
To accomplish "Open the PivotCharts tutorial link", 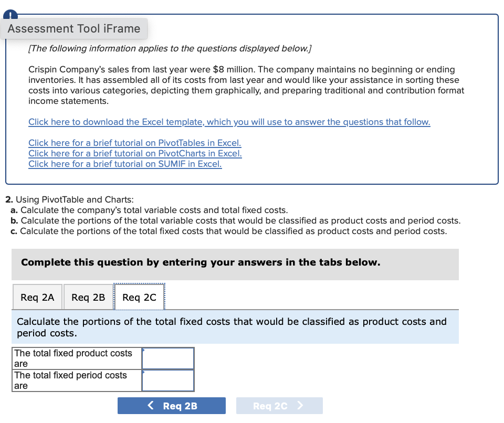I will [x=135, y=153].
